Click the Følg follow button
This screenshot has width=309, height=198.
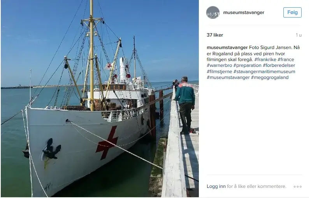tap(292, 12)
